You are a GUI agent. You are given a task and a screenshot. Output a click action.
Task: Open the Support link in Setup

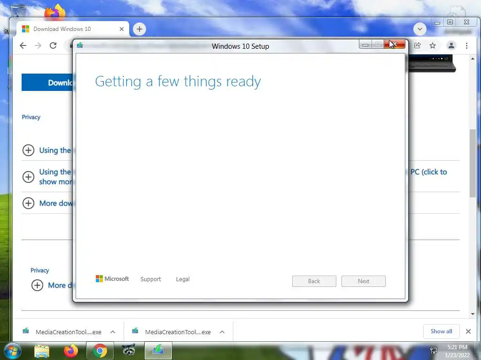click(x=151, y=279)
